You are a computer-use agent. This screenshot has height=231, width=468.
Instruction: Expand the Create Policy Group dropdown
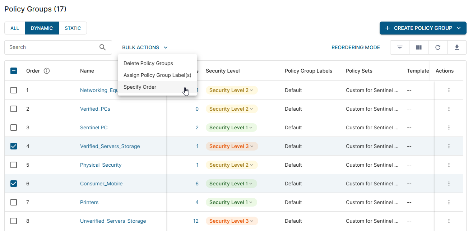point(459,28)
